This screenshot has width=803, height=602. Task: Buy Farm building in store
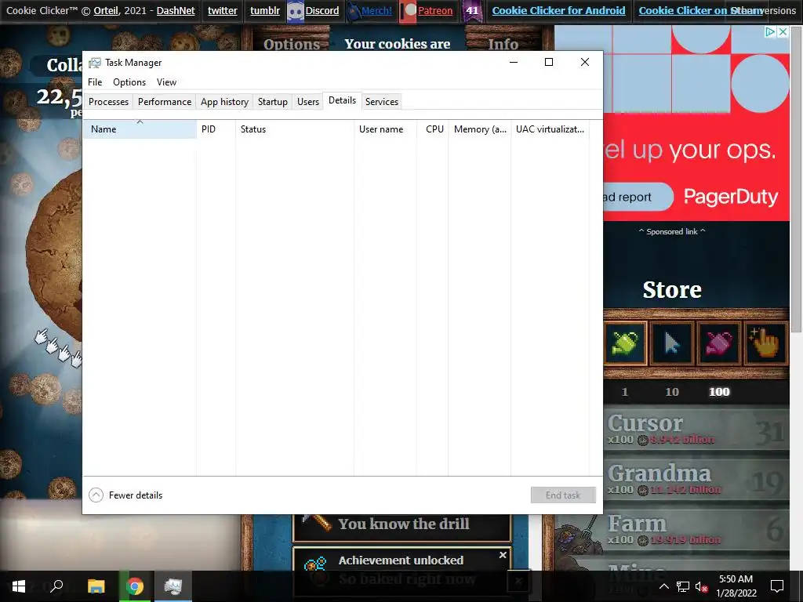pos(671,531)
